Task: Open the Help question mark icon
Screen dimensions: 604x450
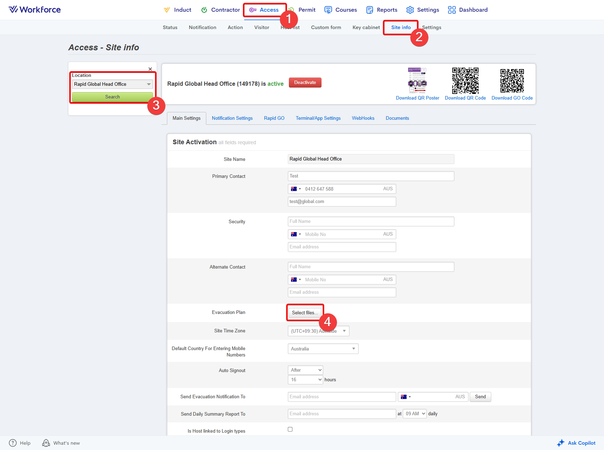Action: (13, 443)
